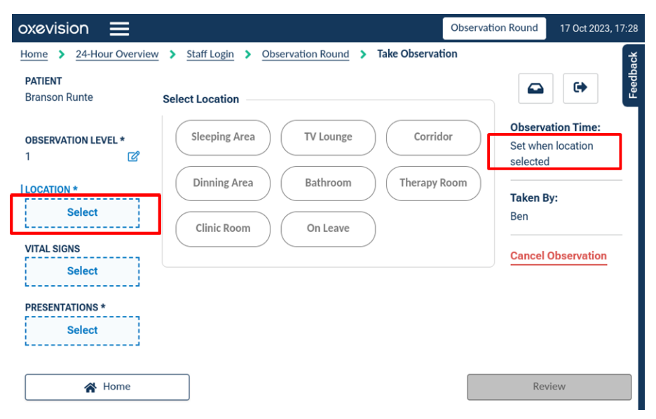Click Cancel Observation link
Image resolution: width=656 pixels, height=419 pixels.
(x=559, y=256)
